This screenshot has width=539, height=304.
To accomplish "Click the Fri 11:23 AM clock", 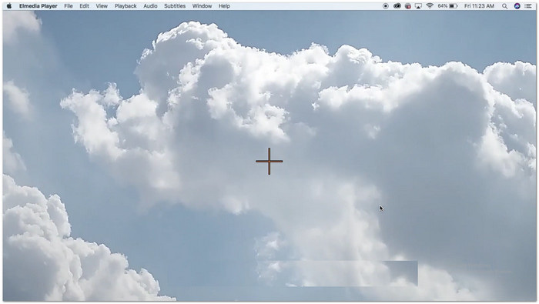I will tap(479, 6).
